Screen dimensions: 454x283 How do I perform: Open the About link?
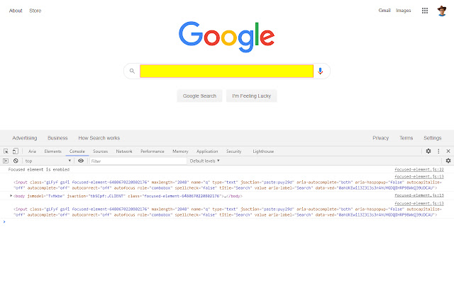tap(16, 11)
